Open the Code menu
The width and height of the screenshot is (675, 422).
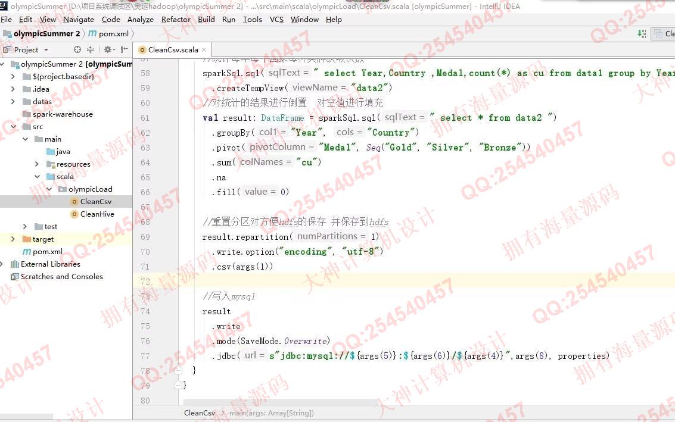pyautogui.click(x=111, y=20)
